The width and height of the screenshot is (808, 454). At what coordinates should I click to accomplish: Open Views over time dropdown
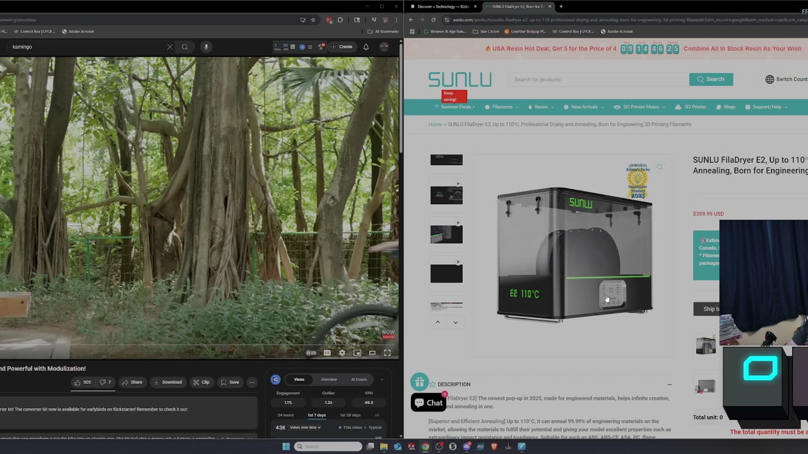tap(305, 428)
